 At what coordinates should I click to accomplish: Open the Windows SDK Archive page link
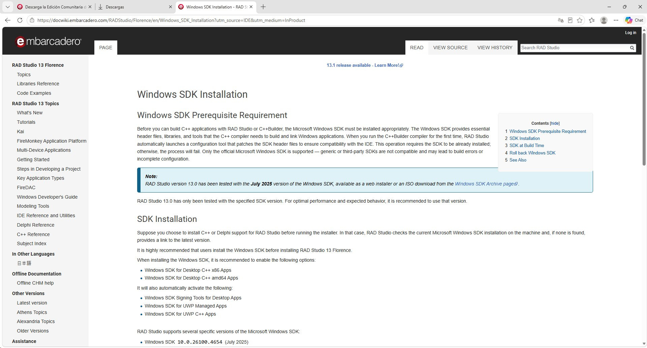[486, 184]
